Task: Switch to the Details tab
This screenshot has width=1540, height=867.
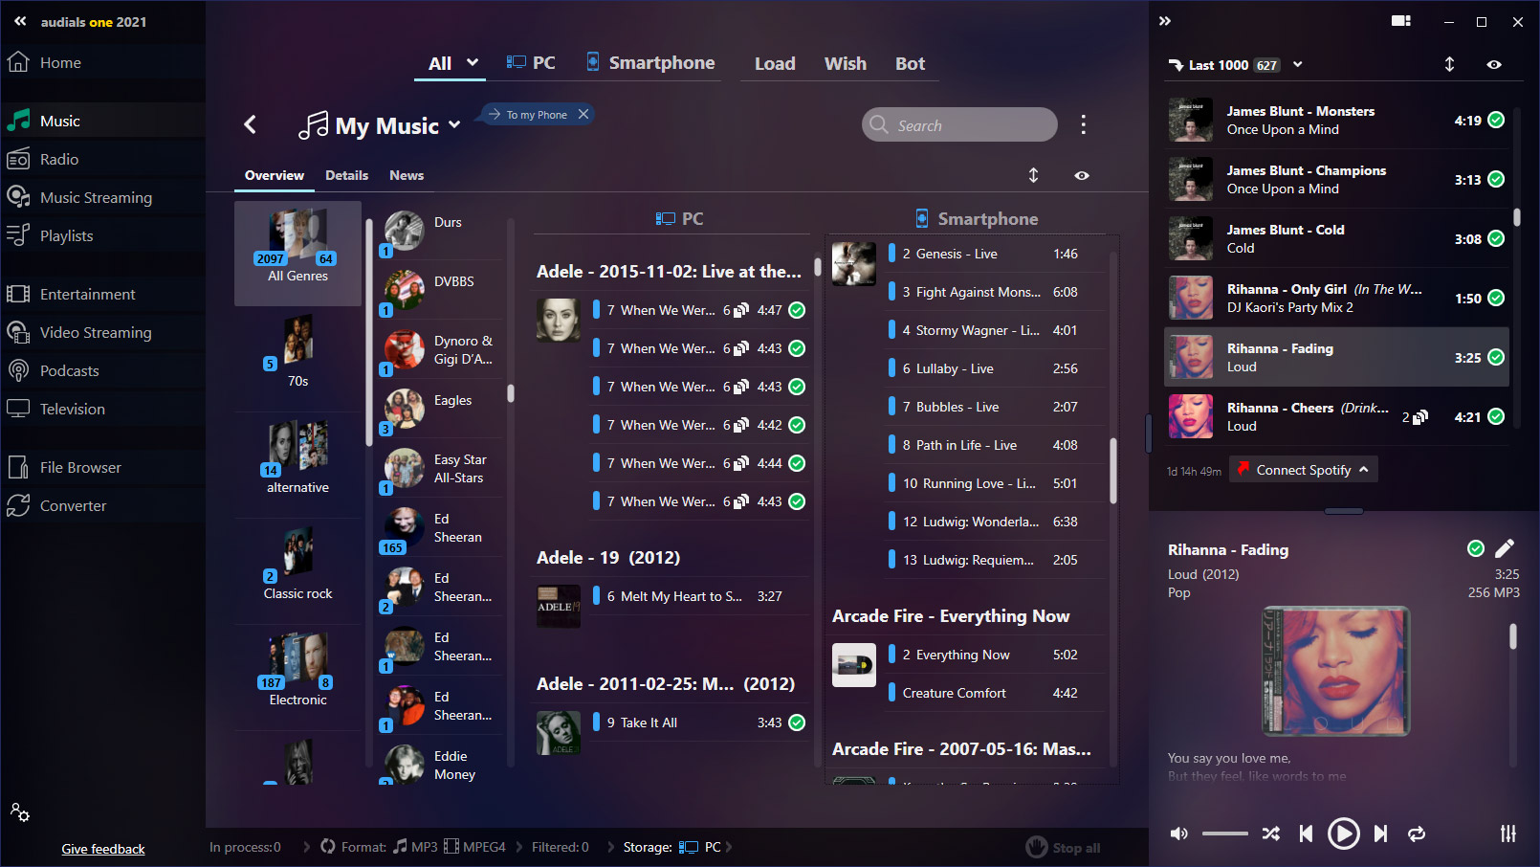Action: [346, 176]
